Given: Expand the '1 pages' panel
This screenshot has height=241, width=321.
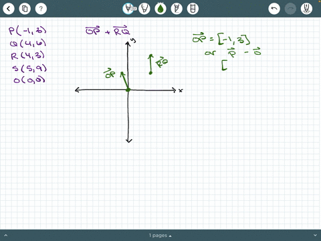Looking at the screenshot, I should pos(160,236).
